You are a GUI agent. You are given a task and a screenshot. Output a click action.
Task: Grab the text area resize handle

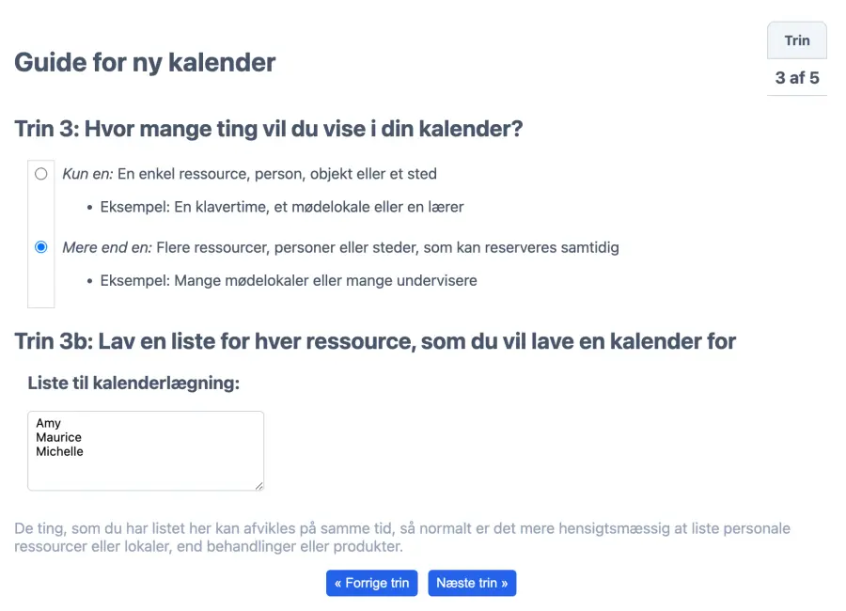click(258, 485)
